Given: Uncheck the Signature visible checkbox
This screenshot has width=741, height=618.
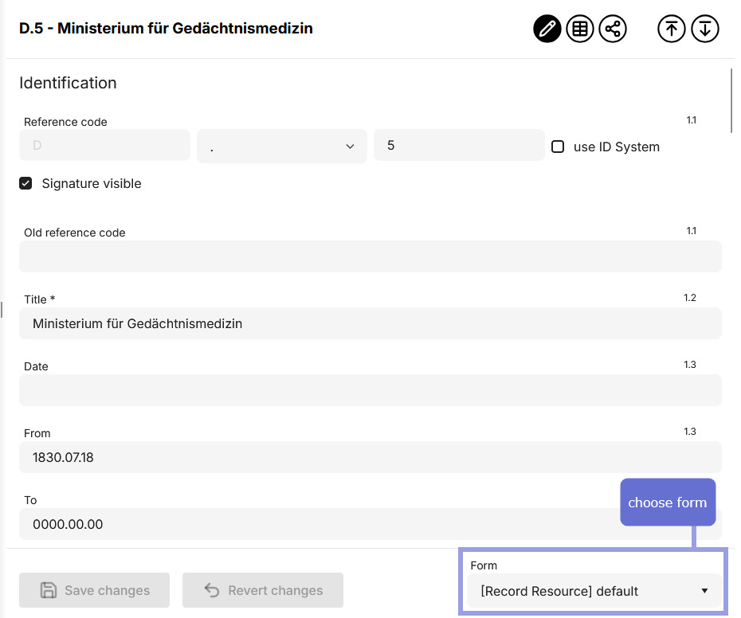Looking at the screenshot, I should click(25, 183).
